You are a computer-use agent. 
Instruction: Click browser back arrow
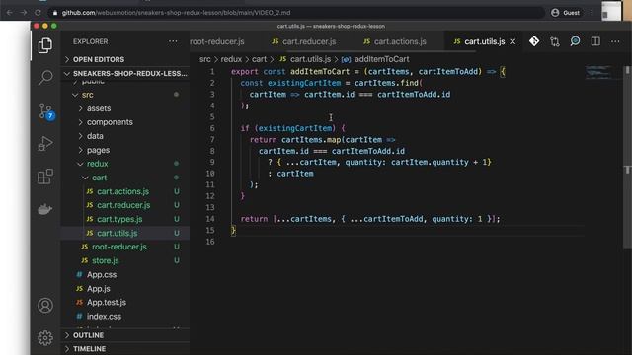coord(9,13)
